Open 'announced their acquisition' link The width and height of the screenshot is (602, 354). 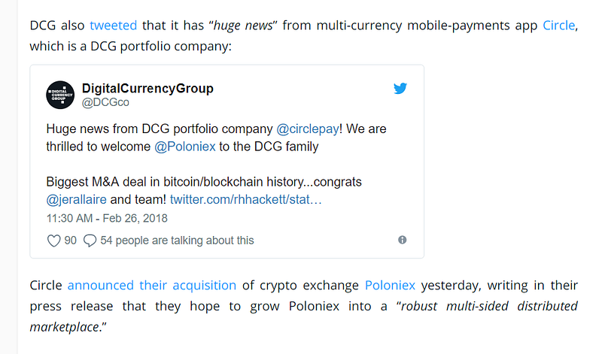[151, 286]
